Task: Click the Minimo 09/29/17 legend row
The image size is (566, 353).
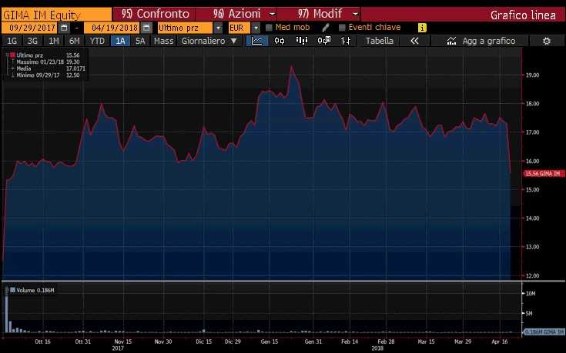Action: 48,75
